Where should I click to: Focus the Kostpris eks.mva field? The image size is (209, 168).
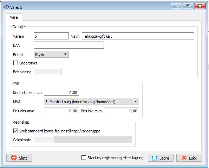click(x=61, y=92)
